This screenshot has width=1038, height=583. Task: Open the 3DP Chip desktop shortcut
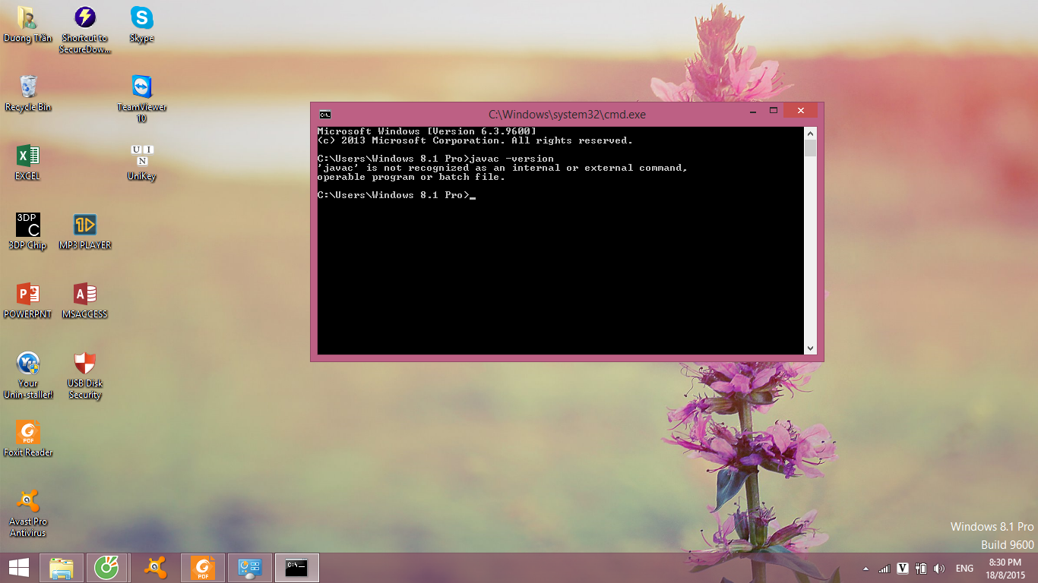tap(28, 225)
